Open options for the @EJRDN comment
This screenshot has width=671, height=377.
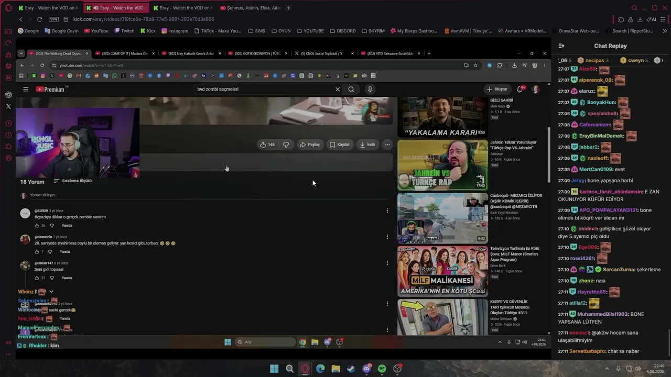pos(387,210)
